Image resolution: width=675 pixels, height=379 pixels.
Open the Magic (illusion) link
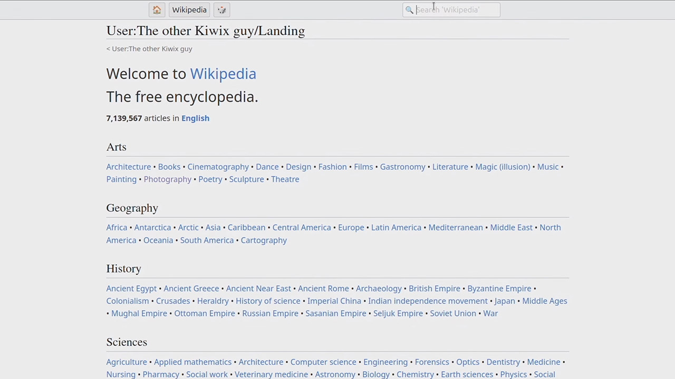(503, 166)
